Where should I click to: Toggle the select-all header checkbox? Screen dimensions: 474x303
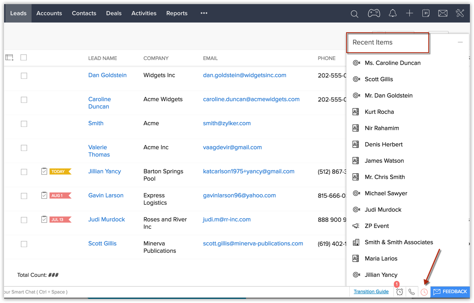[x=24, y=58]
